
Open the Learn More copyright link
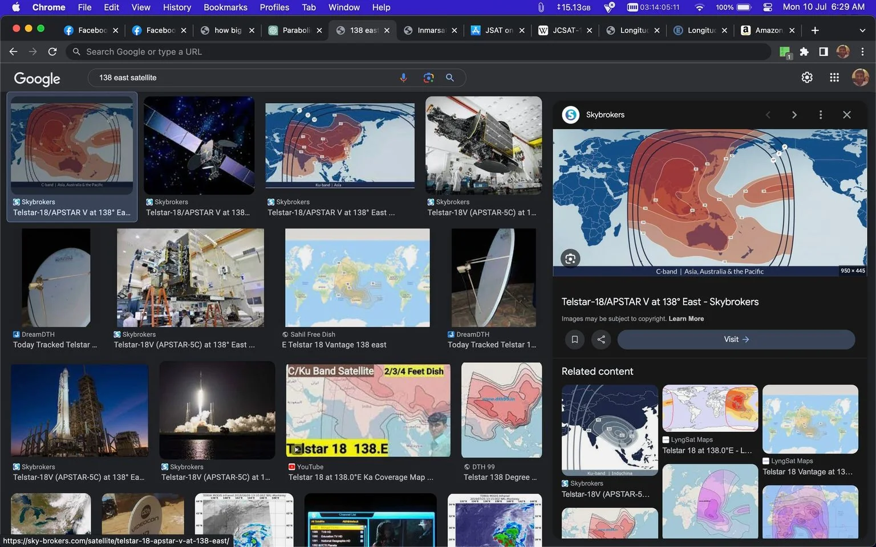[x=686, y=319]
